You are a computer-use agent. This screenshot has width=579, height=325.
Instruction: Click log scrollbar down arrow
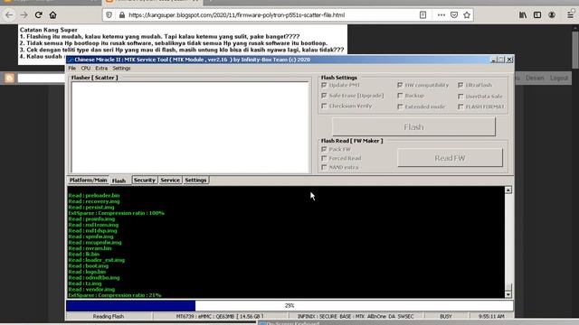[508, 294]
